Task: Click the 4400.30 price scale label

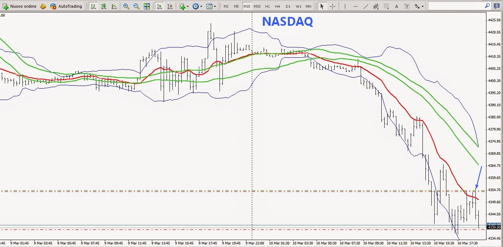Action: pyautogui.click(x=494, y=80)
